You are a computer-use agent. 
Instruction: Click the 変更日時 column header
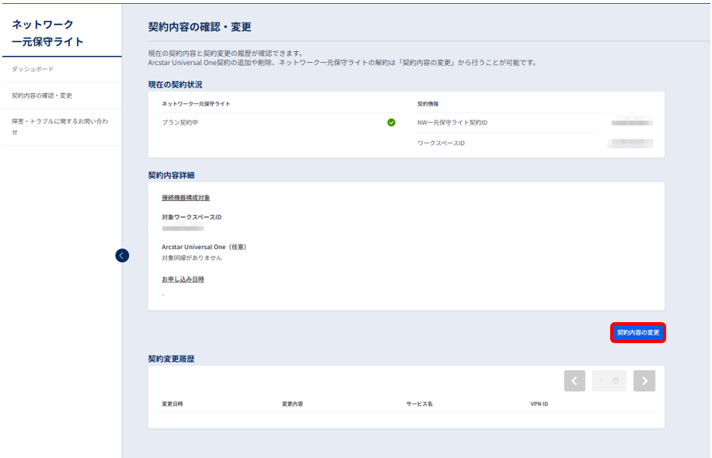(173, 404)
